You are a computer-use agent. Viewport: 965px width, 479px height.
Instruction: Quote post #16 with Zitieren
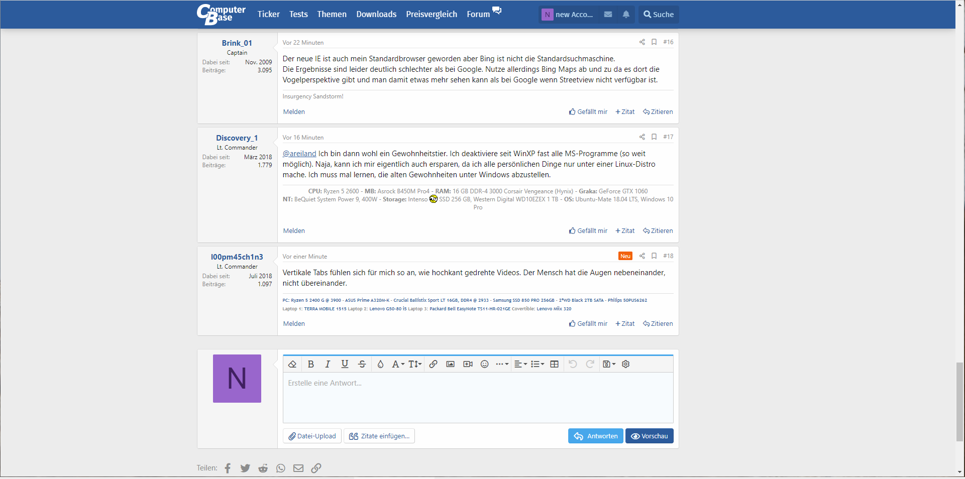(x=658, y=111)
